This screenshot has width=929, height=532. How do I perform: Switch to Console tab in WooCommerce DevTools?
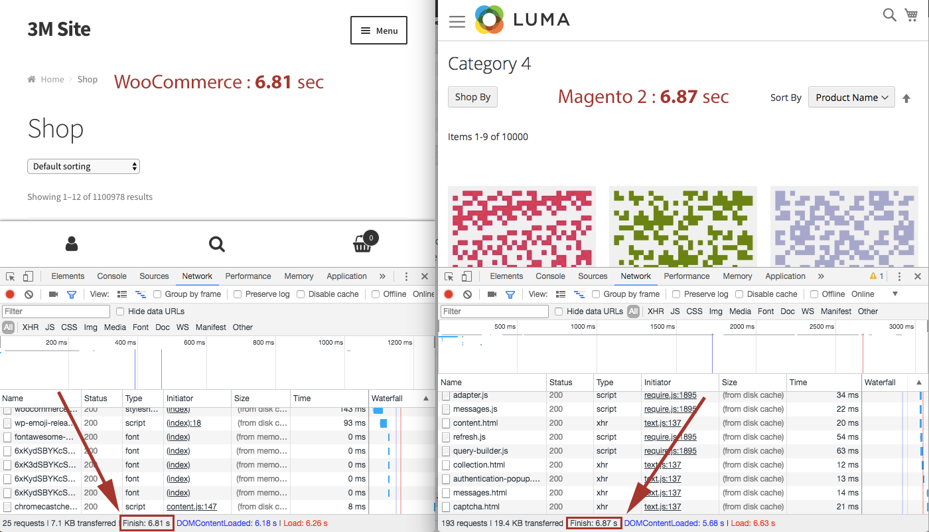click(111, 276)
